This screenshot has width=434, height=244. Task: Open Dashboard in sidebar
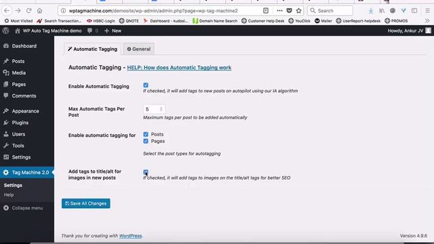(x=27, y=46)
